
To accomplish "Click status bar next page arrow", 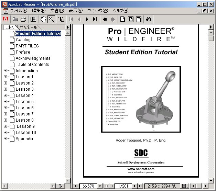I will tap(135, 186).
